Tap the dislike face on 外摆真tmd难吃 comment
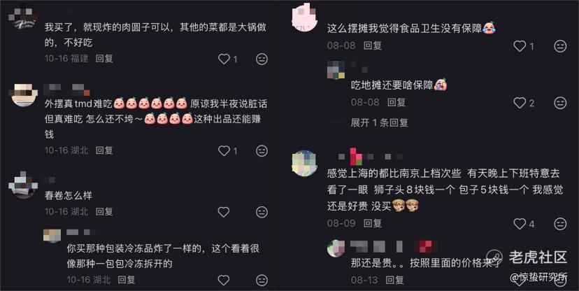 pyautogui.click(x=262, y=150)
